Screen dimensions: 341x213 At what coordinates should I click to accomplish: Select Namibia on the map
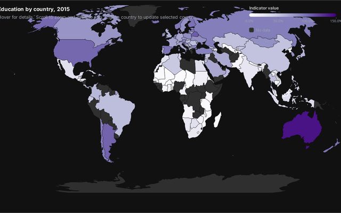click(187, 124)
